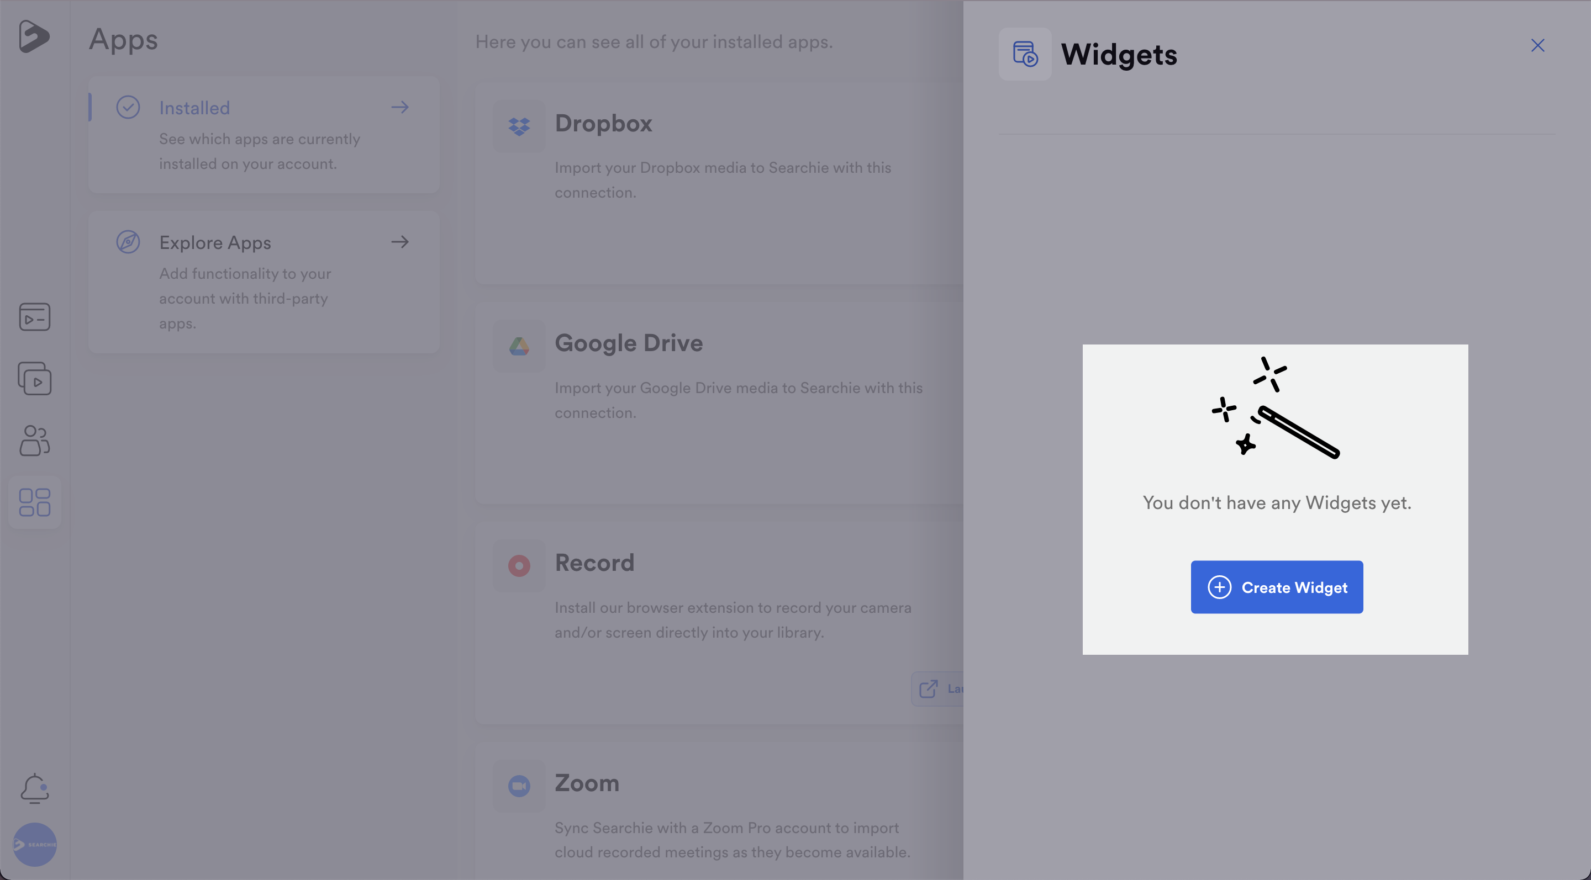The height and width of the screenshot is (880, 1591).
Task: Click the Dropbox app icon
Action: tap(519, 126)
